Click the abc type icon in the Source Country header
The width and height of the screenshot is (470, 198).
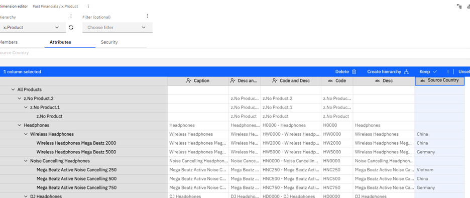(423, 81)
